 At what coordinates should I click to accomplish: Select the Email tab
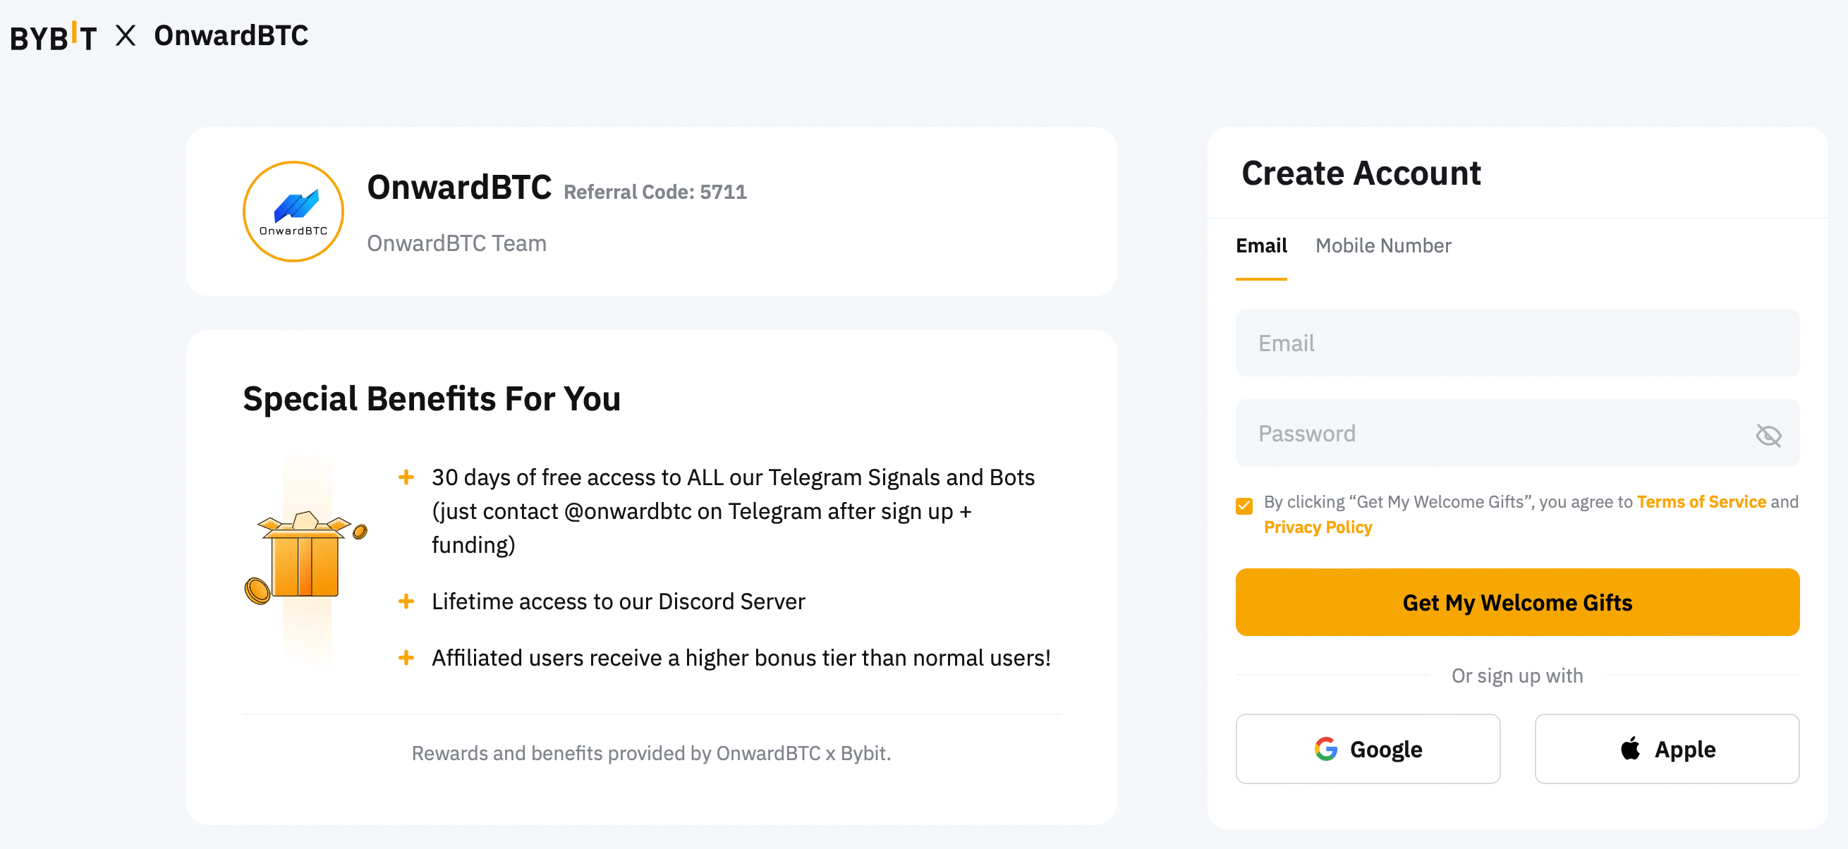pyautogui.click(x=1261, y=245)
